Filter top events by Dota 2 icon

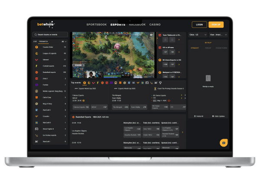pyautogui.click(x=107, y=83)
